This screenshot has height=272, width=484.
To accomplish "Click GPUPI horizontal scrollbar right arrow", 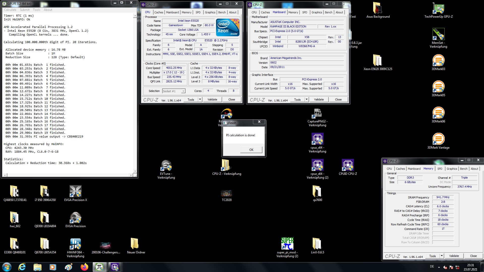I will pyautogui.click(x=131, y=175).
